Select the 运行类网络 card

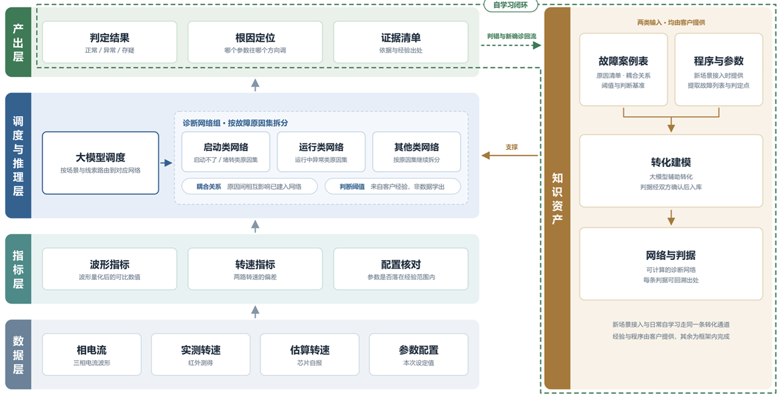[x=321, y=152]
